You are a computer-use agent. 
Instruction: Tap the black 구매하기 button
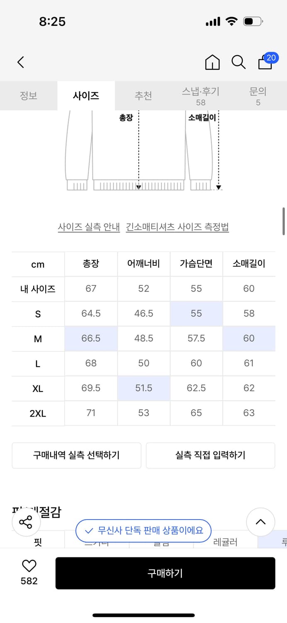(165, 573)
